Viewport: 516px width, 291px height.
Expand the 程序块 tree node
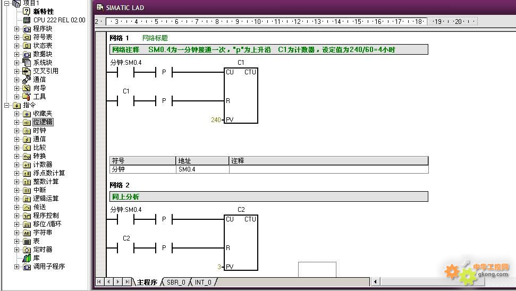tap(17, 29)
